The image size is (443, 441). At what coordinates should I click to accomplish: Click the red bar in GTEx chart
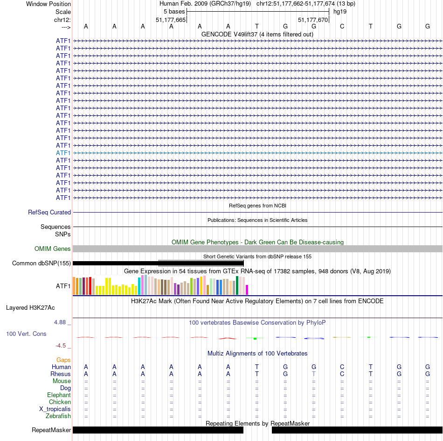point(90,286)
